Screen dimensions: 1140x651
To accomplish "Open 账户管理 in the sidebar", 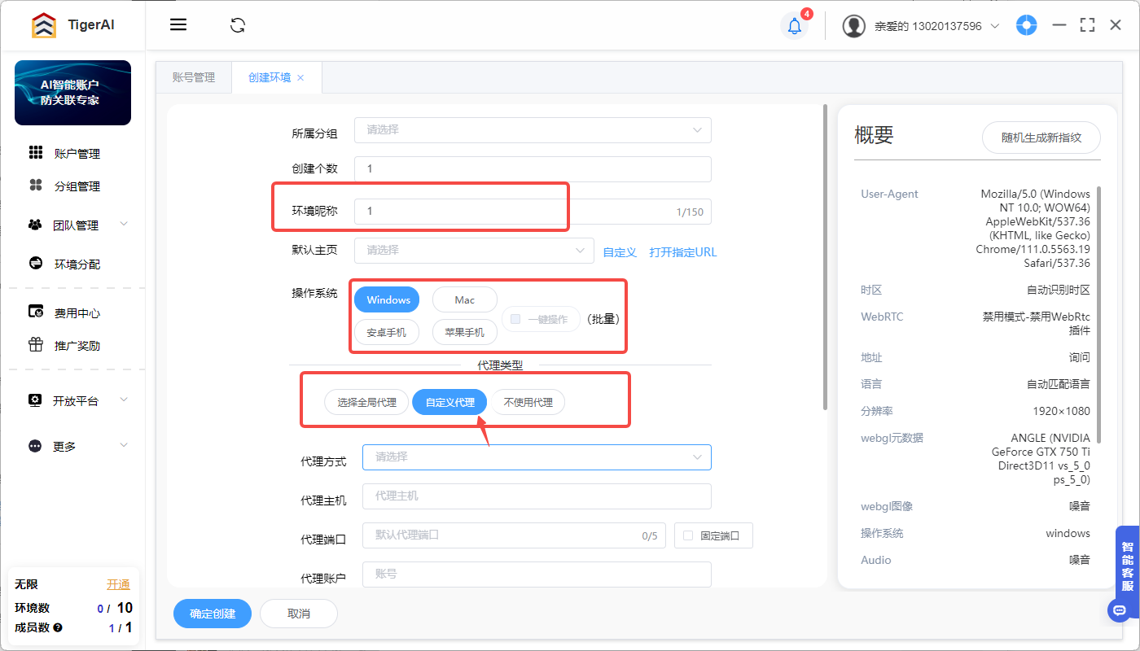I will (77, 154).
